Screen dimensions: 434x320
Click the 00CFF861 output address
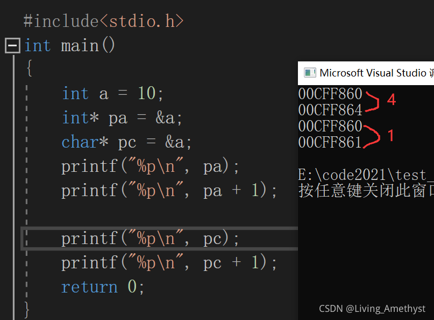click(x=330, y=142)
